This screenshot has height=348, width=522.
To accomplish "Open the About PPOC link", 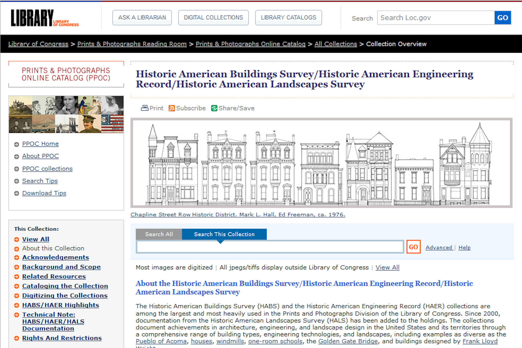I will click(41, 156).
